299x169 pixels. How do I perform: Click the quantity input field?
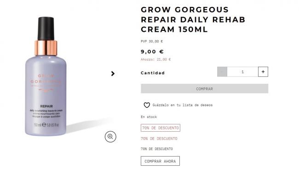tap(242, 72)
